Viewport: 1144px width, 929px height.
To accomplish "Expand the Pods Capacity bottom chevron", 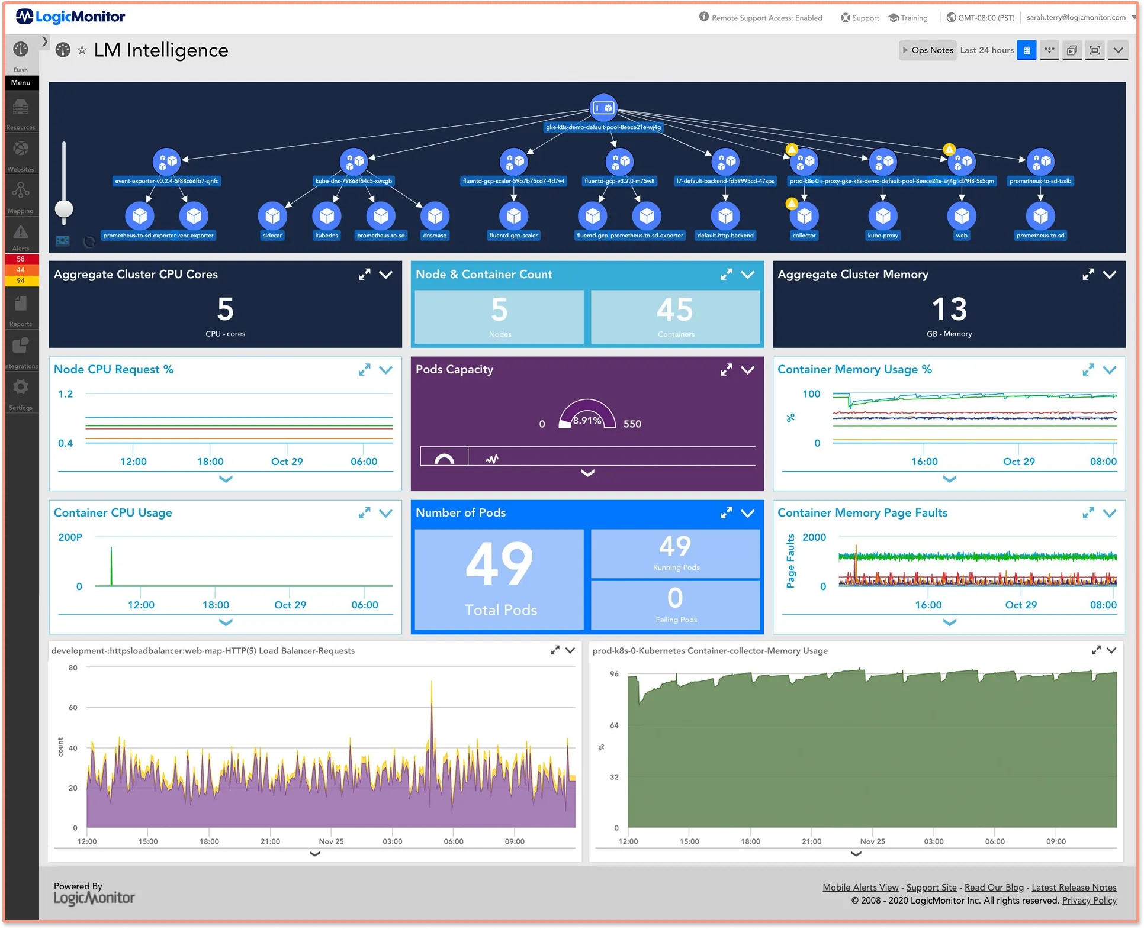I will pos(587,473).
